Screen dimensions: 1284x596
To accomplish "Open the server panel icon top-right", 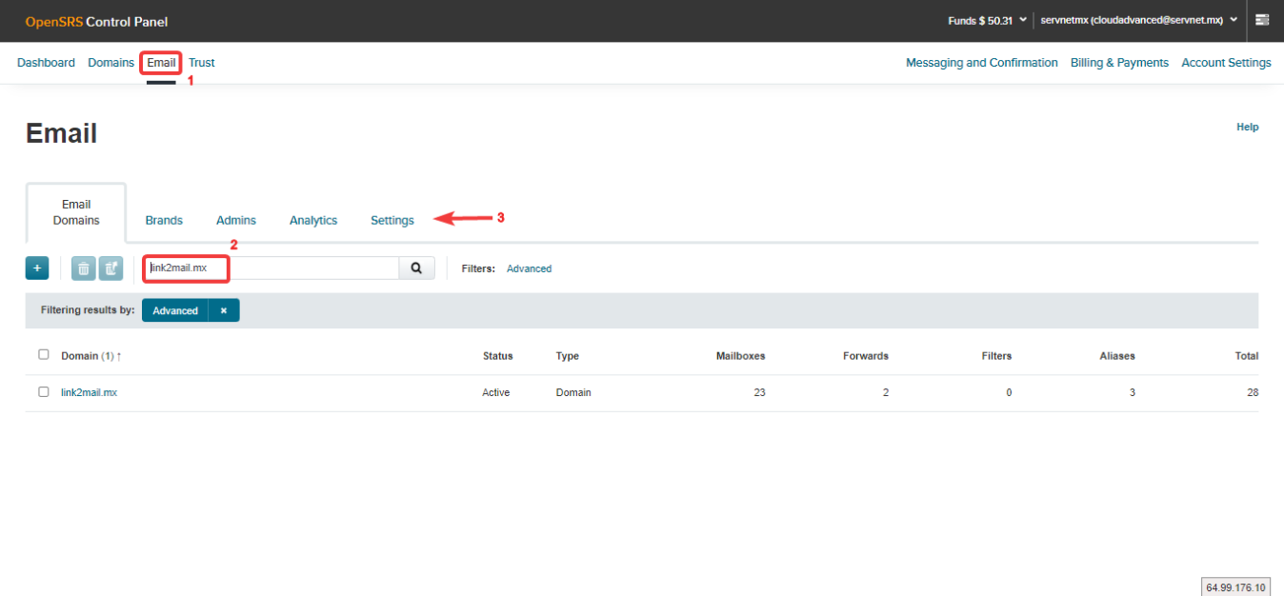I will pyautogui.click(x=1262, y=20).
